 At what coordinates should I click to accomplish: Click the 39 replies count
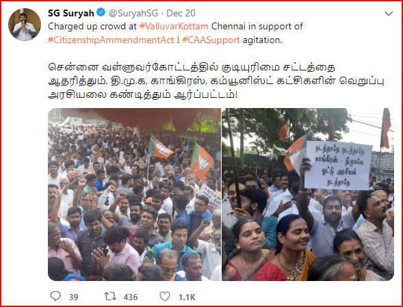pos(73,297)
